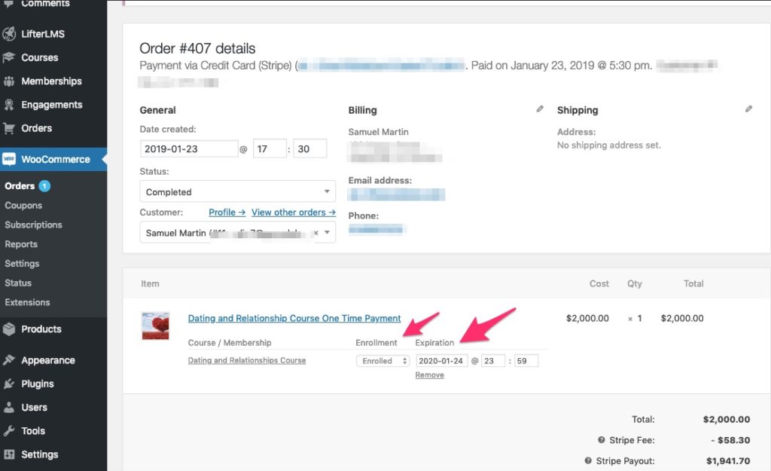The width and height of the screenshot is (771, 471).
Task: Click Remove under the enrollment expiration date
Action: 429,375
